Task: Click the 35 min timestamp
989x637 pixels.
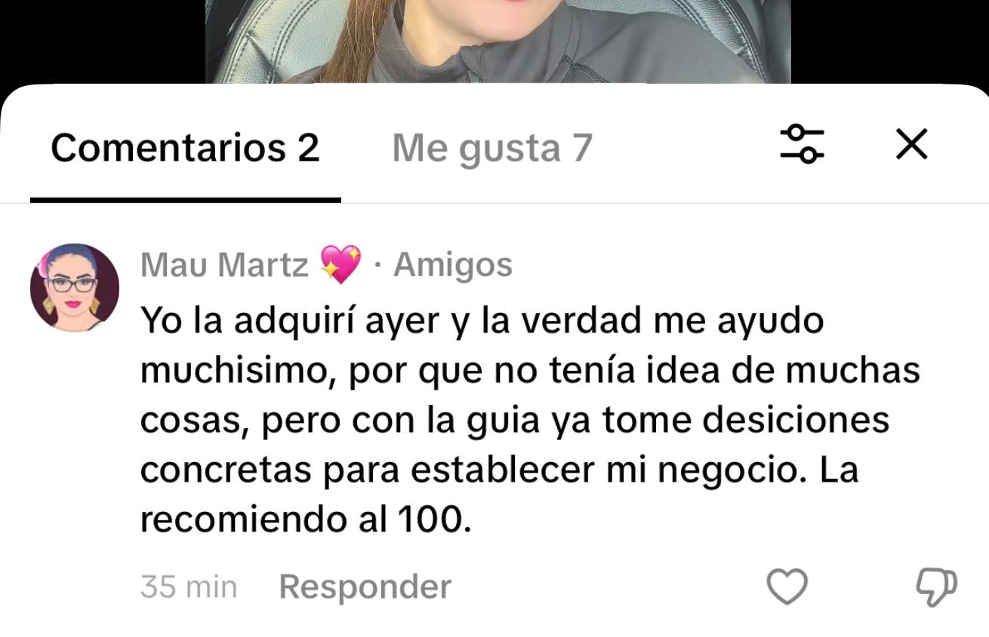Action: point(189,586)
